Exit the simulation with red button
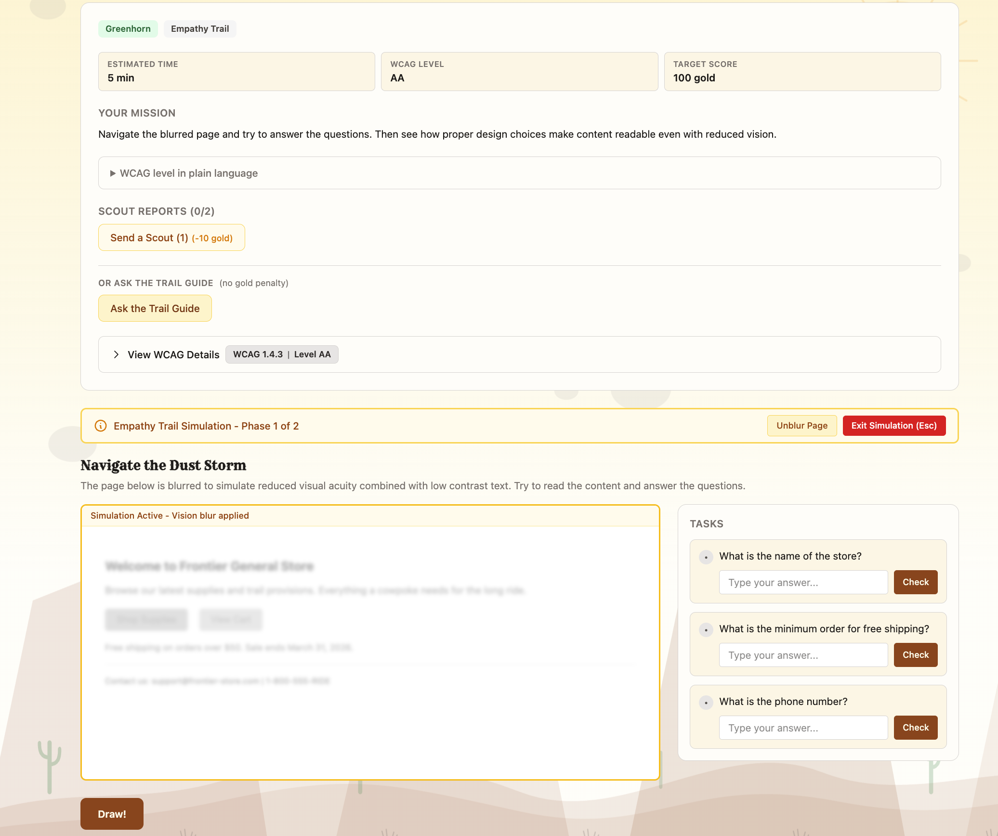This screenshot has height=836, width=998. pyautogui.click(x=893, y=426)
